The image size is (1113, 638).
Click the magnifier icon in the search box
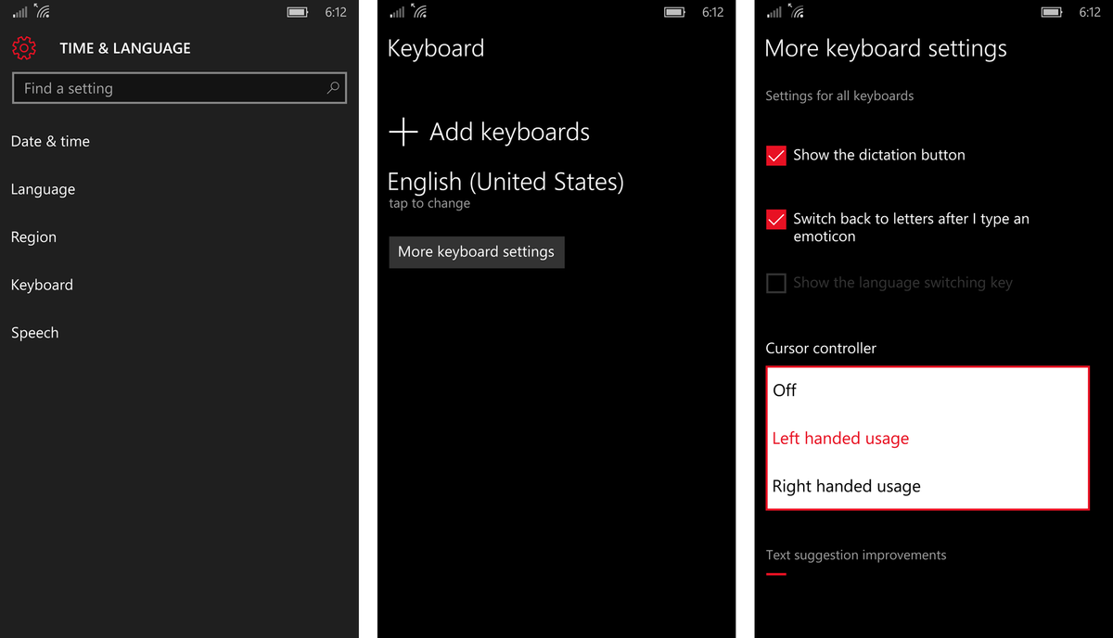pos(333,87)
